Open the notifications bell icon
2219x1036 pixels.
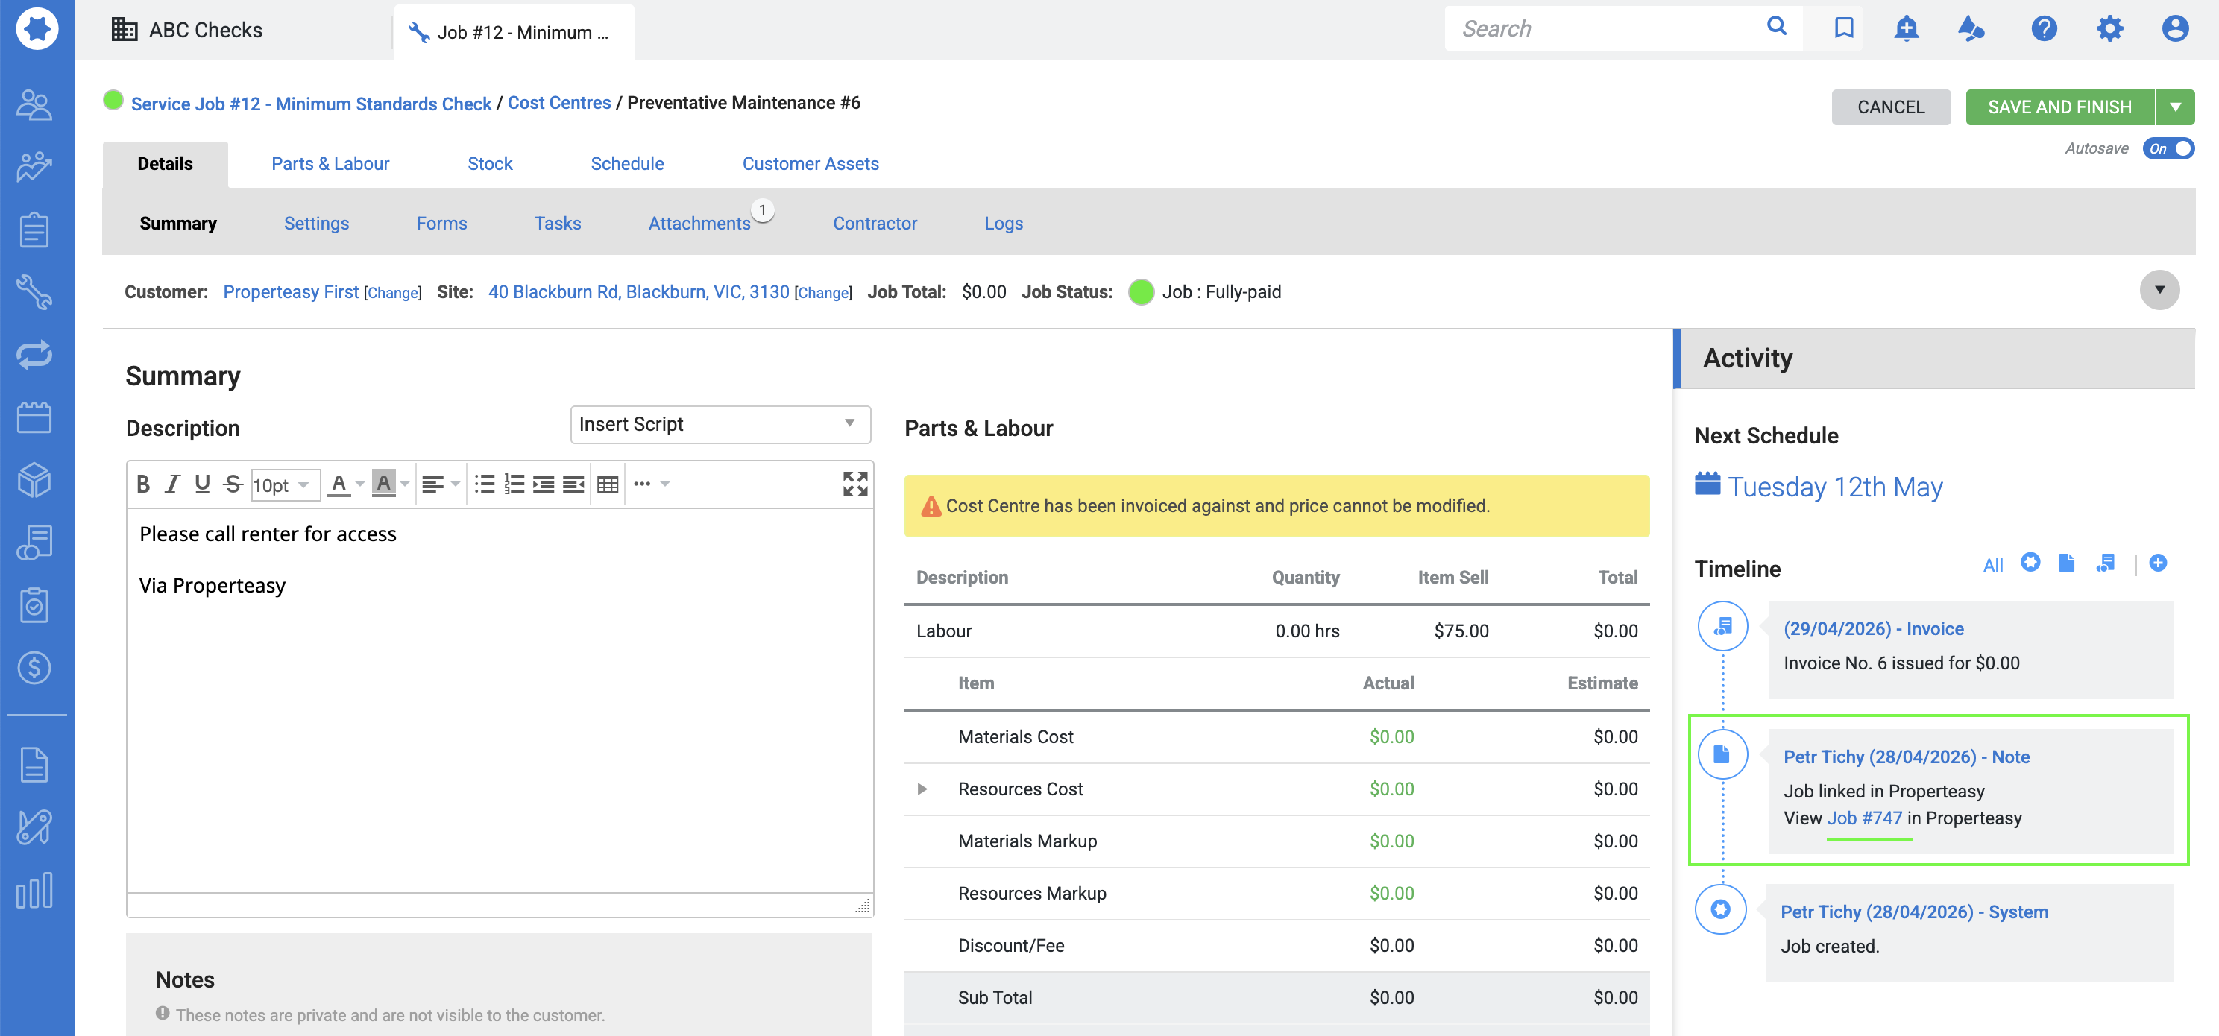coord(1905,28)
